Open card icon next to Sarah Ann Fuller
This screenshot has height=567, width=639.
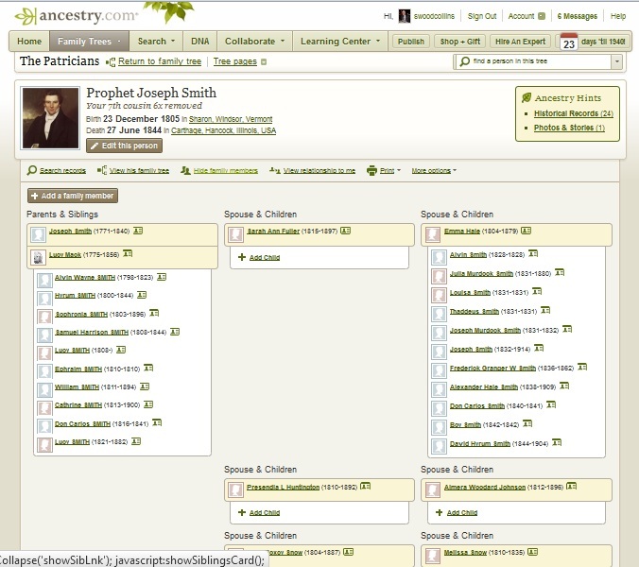[346, 231]
